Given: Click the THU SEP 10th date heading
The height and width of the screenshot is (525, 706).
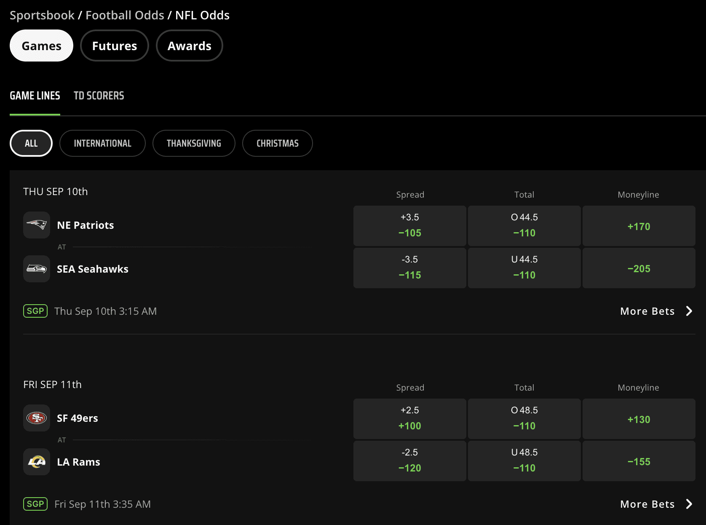Looking at the screenshot, I should 56,191.
